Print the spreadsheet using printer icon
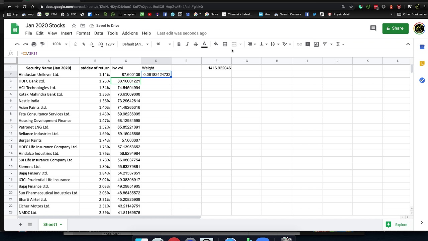Image resolution: width=428 pixels, height=241 pixels. click(34, 44)
